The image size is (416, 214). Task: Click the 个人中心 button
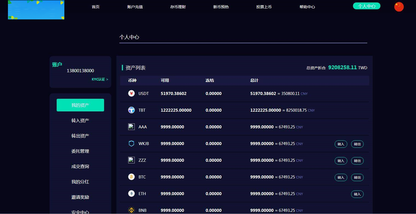(366, 6)
